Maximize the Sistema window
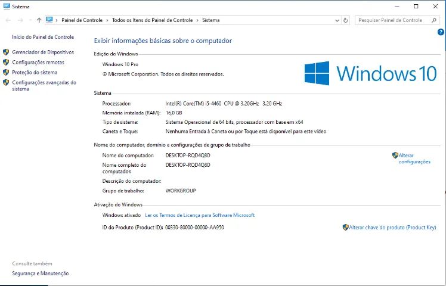 [x=416, y=6]
